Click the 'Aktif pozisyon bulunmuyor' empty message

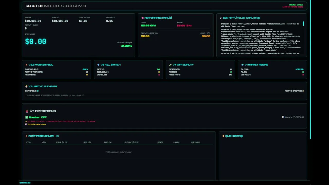pos(118,152)
